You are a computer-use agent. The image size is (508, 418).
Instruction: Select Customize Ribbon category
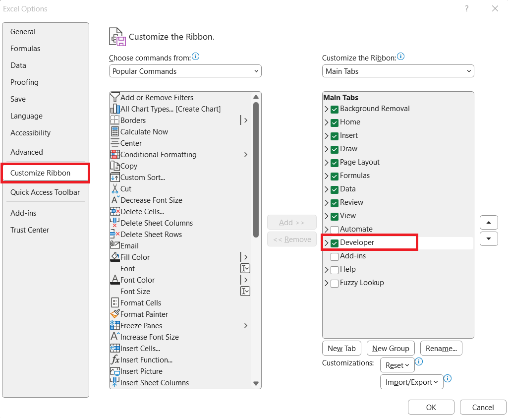point(46,173)
